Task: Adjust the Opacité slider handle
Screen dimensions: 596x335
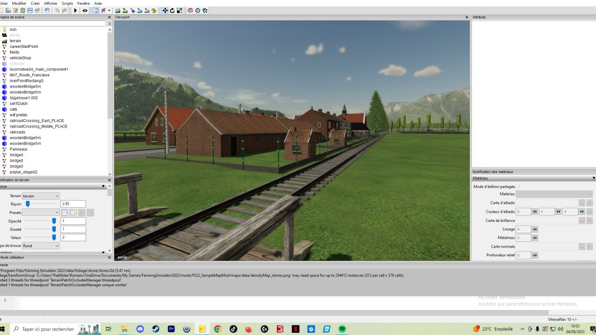Action: pyautogui.click(x=54, y=221)
